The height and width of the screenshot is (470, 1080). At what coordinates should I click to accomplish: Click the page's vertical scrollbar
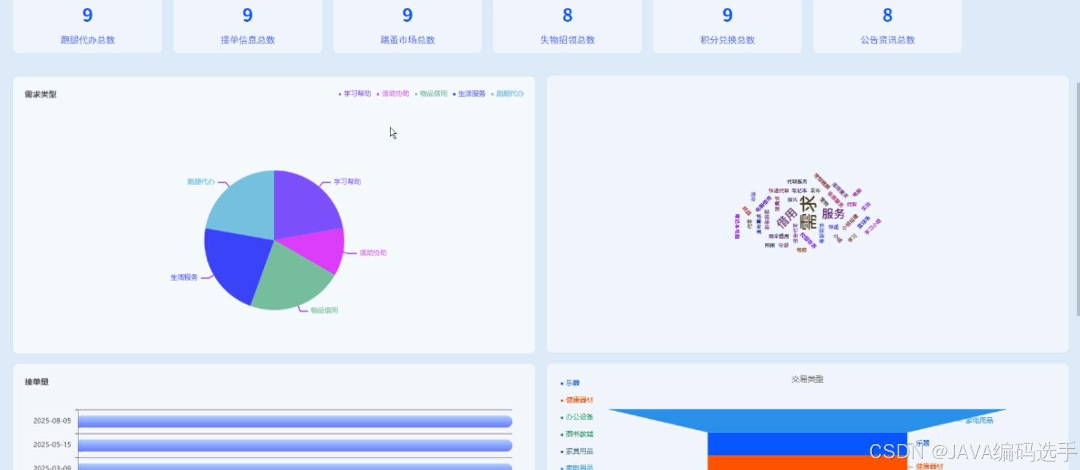pos(1077,200)
